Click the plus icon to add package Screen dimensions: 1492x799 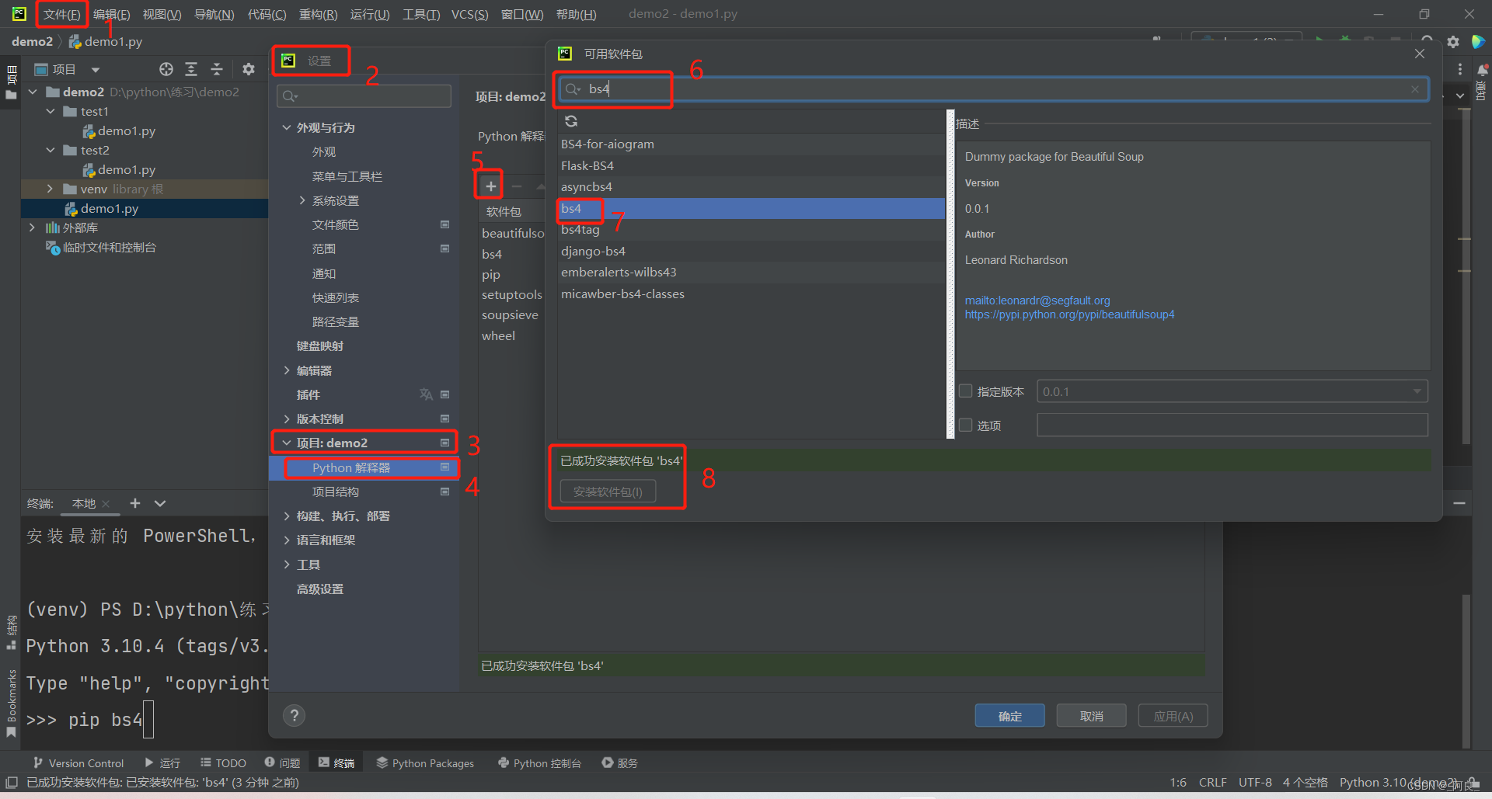click(x=490, y=186)
